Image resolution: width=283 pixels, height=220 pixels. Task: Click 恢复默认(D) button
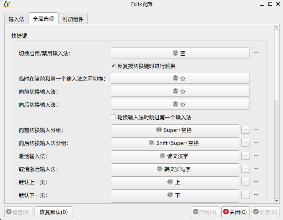[x=54, y=212]
